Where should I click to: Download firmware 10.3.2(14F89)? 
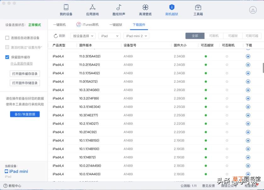tap(248, 98)
